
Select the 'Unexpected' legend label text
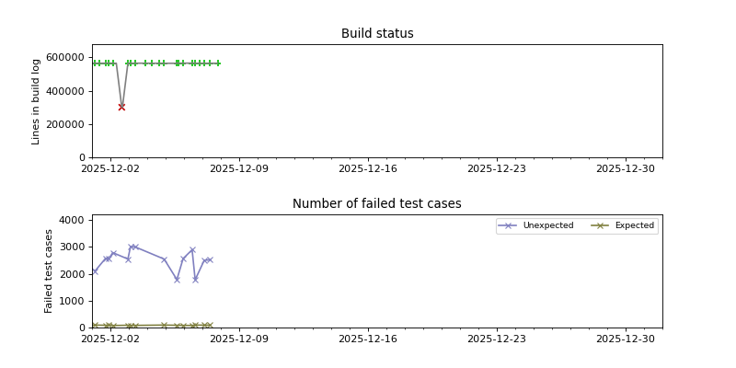548,225
